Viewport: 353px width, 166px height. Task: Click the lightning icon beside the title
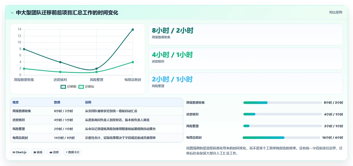[x=12, y=13]
